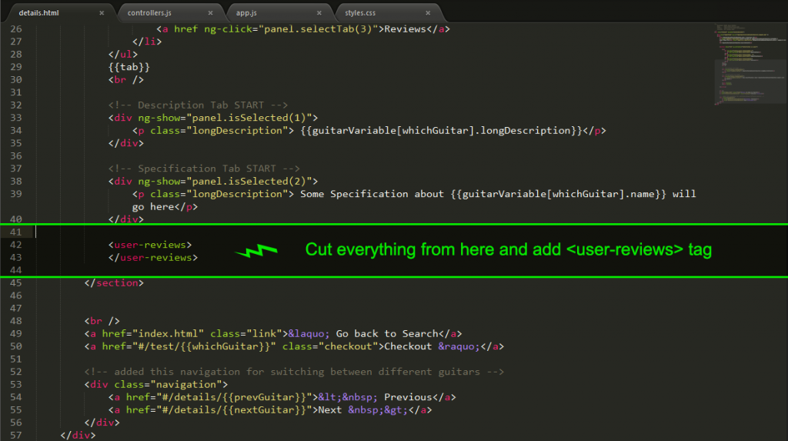788x441 pixels.
Task: Switch to the styles.css tab
Action: tap(360, 12)
